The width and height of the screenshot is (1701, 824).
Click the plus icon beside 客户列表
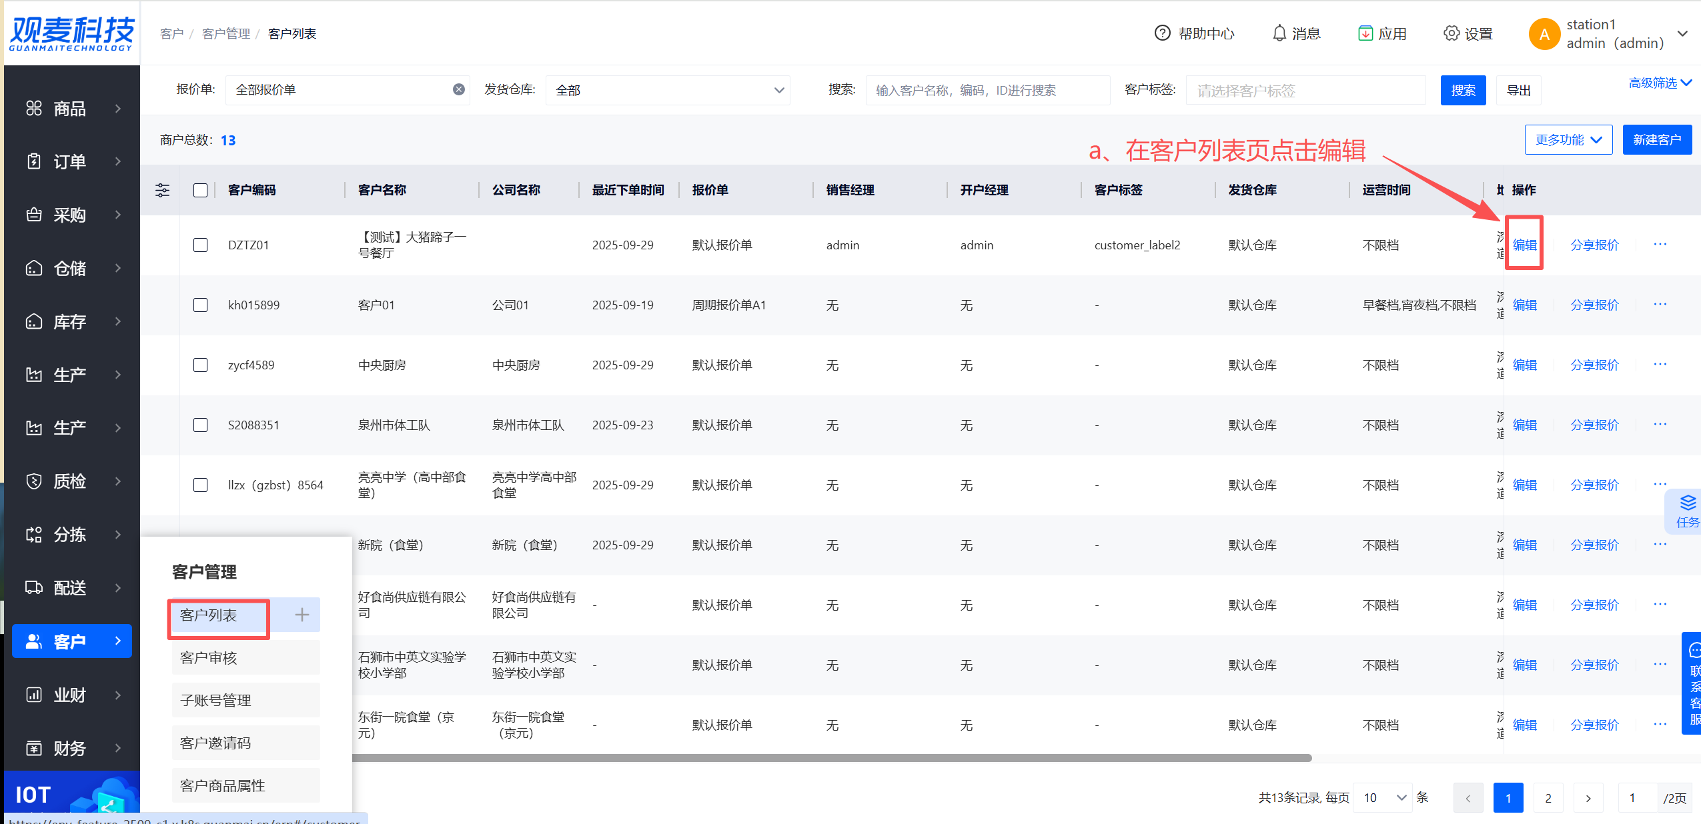click(302, 615)
